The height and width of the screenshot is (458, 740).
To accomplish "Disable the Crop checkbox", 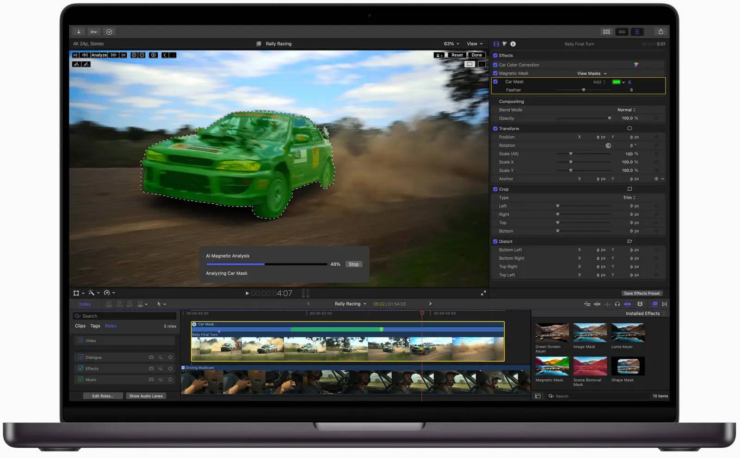I will [495, 189].
